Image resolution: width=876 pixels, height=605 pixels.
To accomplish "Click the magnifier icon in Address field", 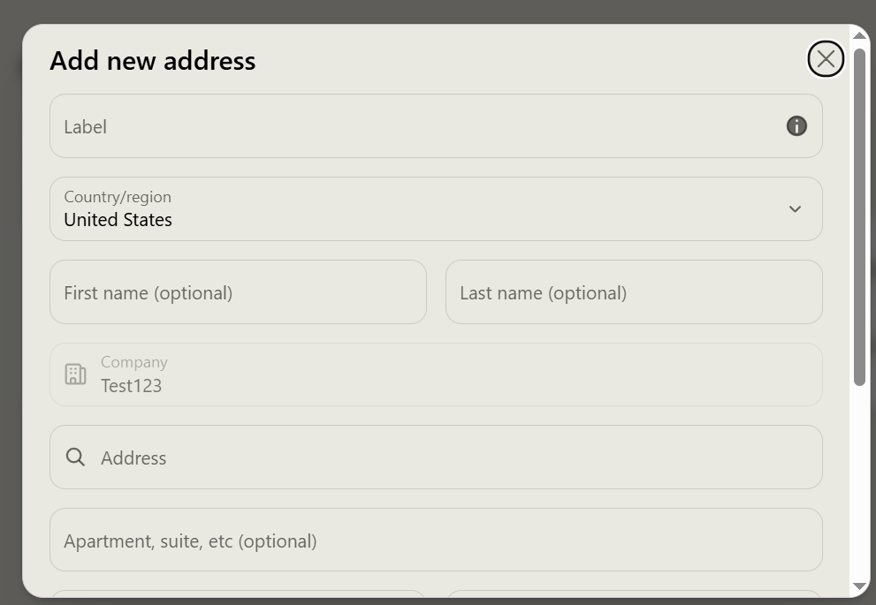I will (75, 458).
